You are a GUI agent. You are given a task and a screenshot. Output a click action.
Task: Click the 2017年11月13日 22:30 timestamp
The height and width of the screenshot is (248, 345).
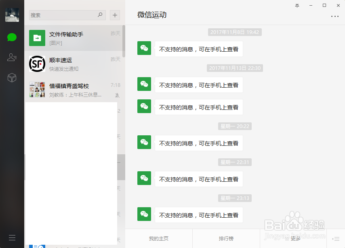pos(235,68)
